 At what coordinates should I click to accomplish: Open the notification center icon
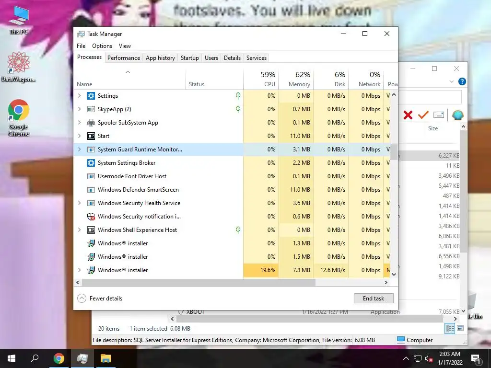click(476, 358)
